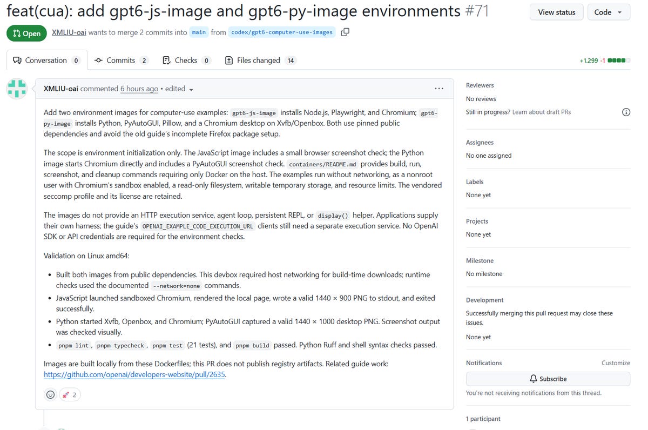
Task: Click the 1 participant text
Action: 483,419
